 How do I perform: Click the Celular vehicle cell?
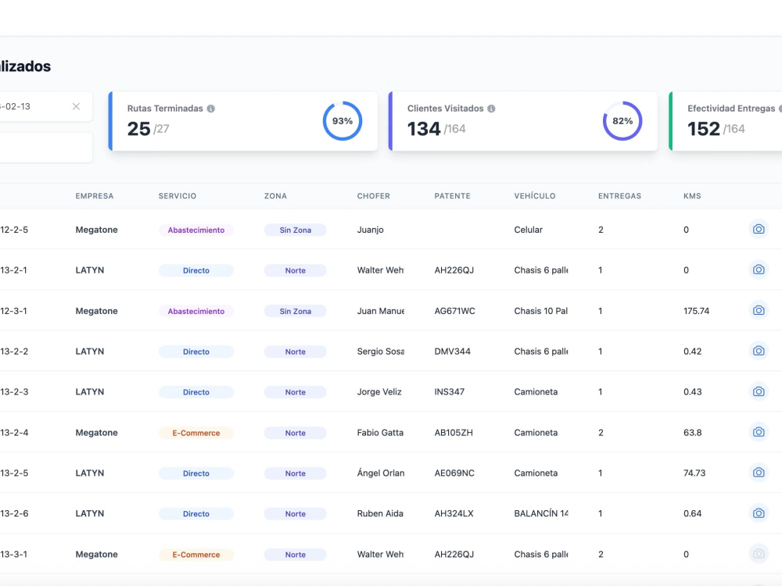(x=528, y=230)
